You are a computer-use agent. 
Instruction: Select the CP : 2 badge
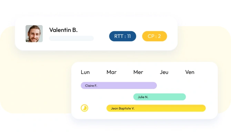tap(154, 36)
